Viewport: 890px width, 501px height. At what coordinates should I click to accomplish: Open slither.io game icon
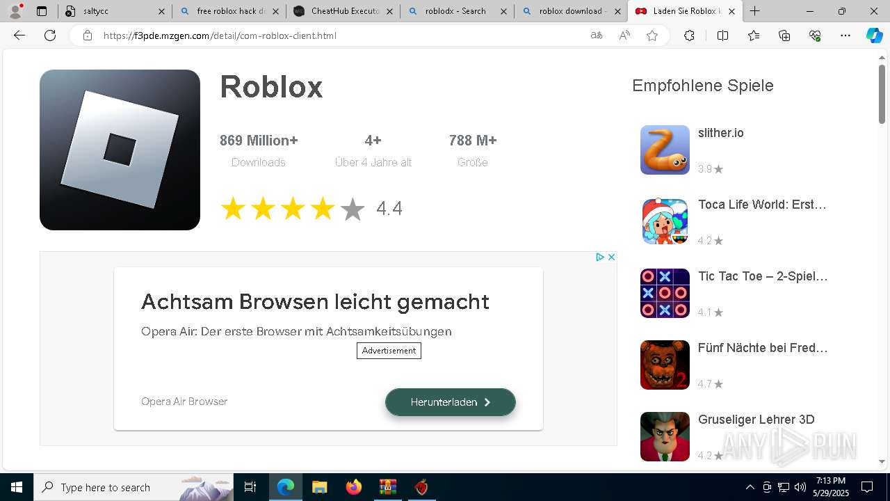coord(665,150)
